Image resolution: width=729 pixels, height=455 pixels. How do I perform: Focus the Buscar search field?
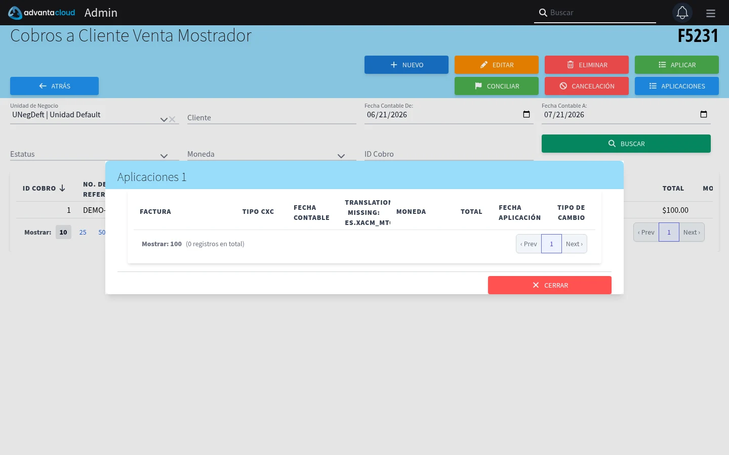tap(601, 13)
